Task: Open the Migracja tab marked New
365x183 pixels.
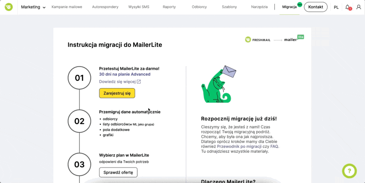Action: 289,7
